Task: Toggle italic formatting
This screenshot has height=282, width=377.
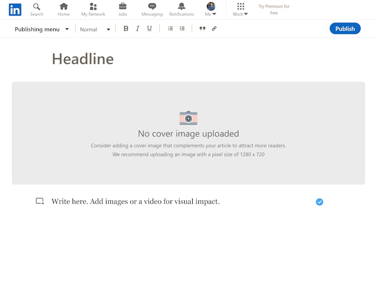Action: 138,29
